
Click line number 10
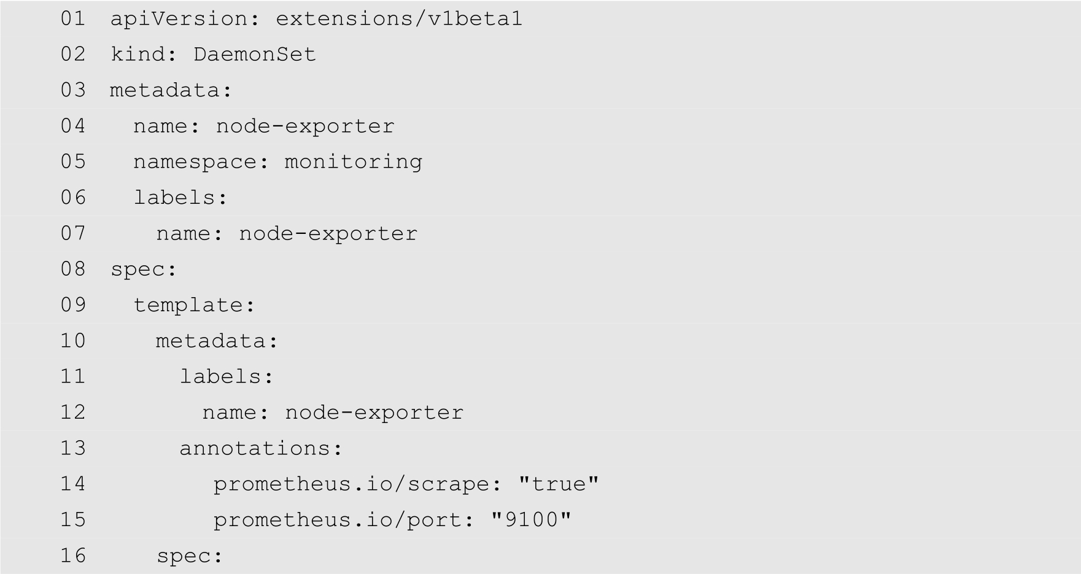click(73, 341)
